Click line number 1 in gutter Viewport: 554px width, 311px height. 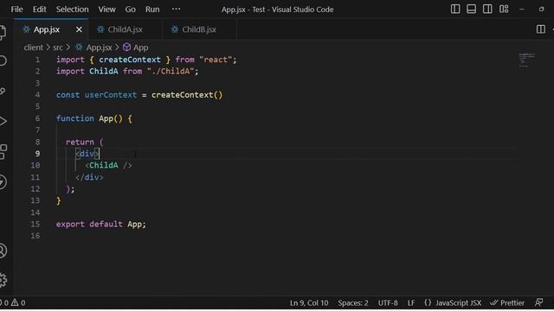pos(37,60)
